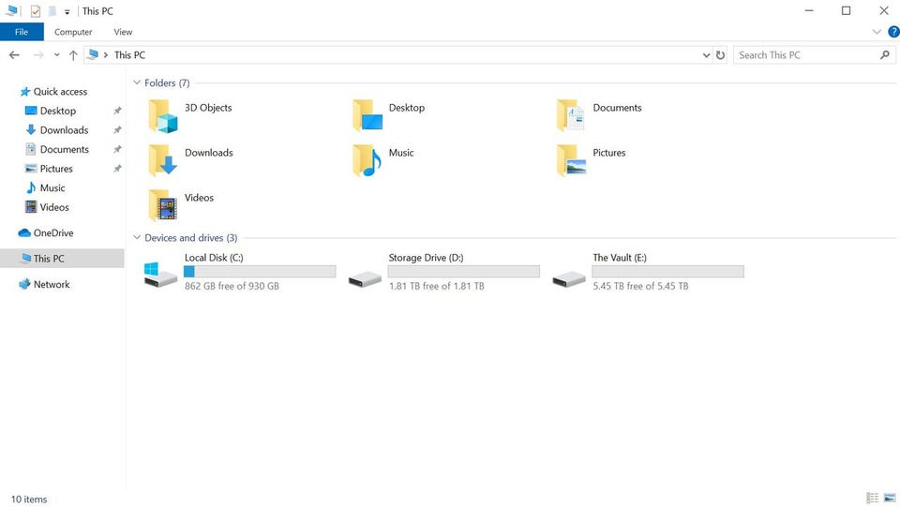Open the Documents folder icon in Folders
The width and height of the screenshot is (900, 507).
(571, 115)
